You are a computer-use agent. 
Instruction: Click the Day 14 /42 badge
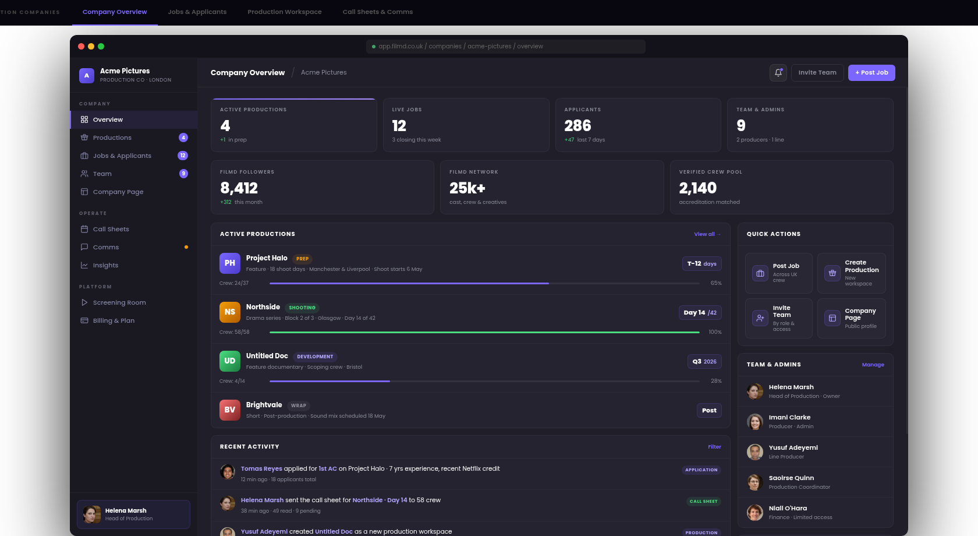coord(700,313)
